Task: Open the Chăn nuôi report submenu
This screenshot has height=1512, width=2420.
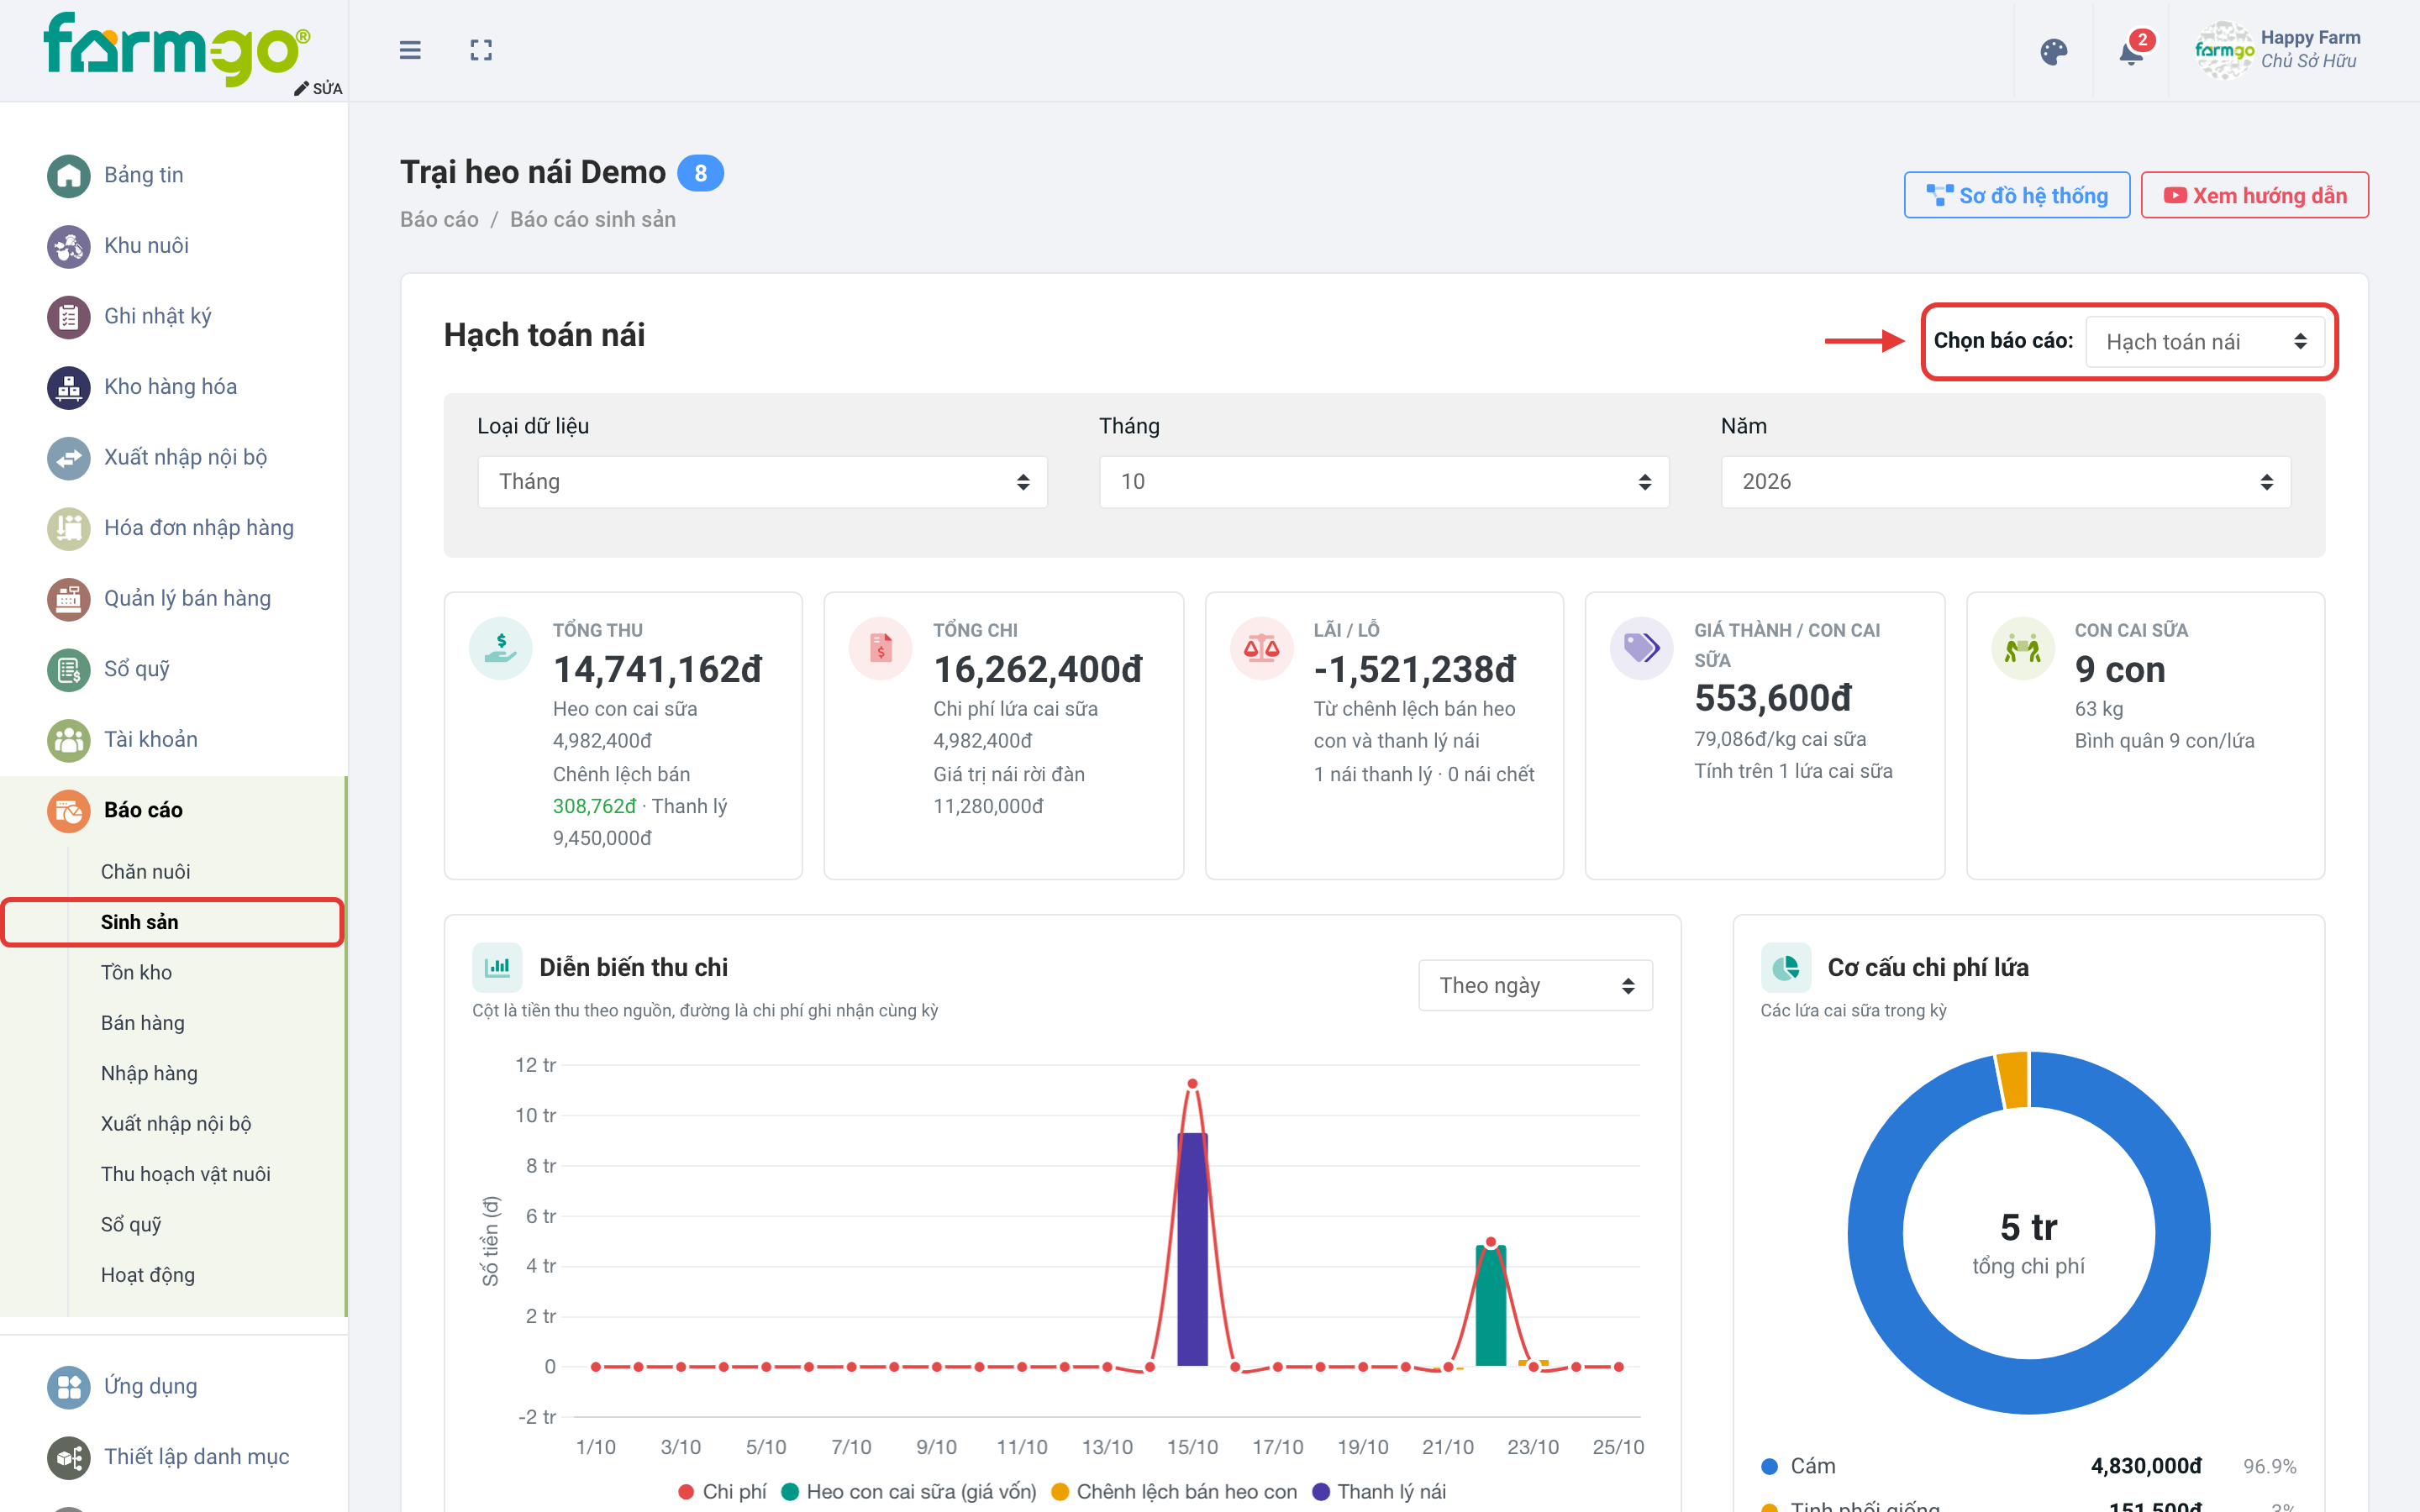Action: (145, 872)
